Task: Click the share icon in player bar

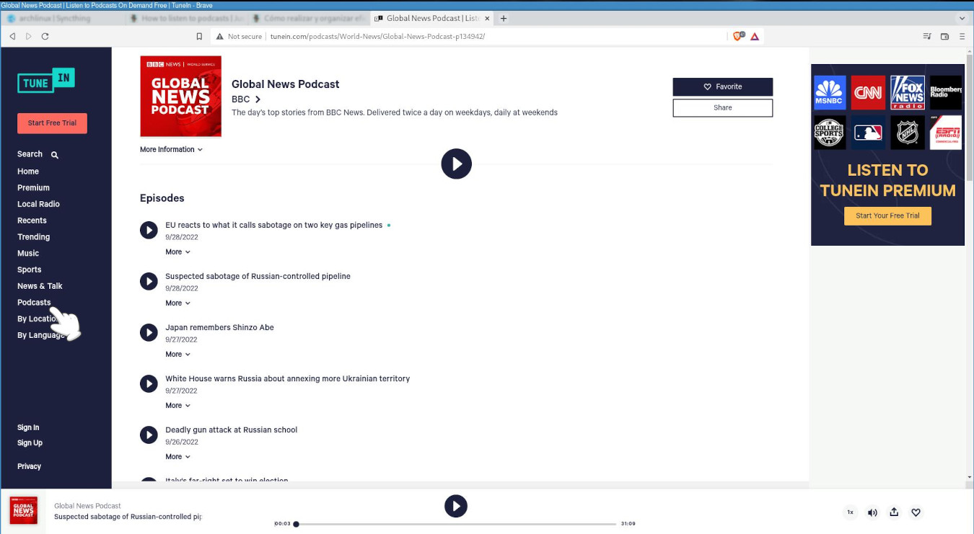Action: pyautogui.click(x=894, y=512)
